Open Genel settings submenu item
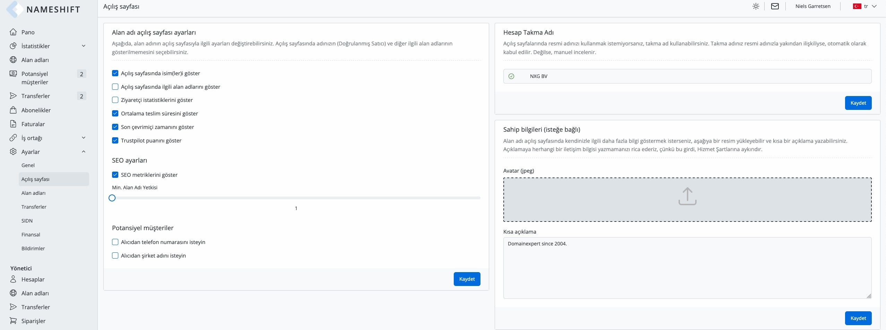 [28, 165]
